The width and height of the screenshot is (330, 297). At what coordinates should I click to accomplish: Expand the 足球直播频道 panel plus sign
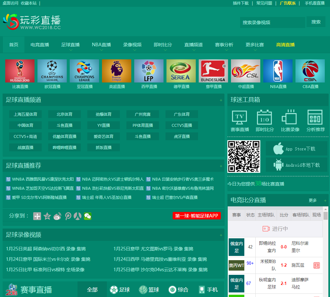coord(221,100)
